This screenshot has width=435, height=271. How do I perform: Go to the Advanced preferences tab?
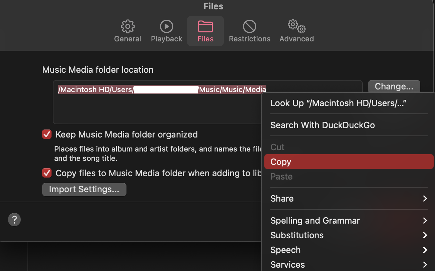pyautogui.click(x=296, y=31)
